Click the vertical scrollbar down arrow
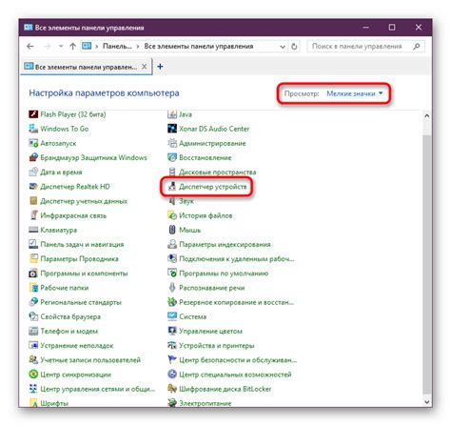This screenshot has width=451, height=426. pos(427,401)
